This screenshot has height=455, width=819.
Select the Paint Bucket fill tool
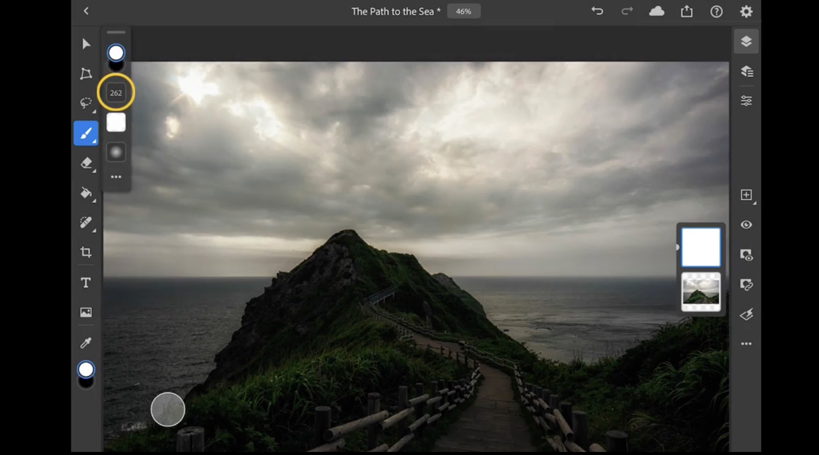click(x=86, y=193)
